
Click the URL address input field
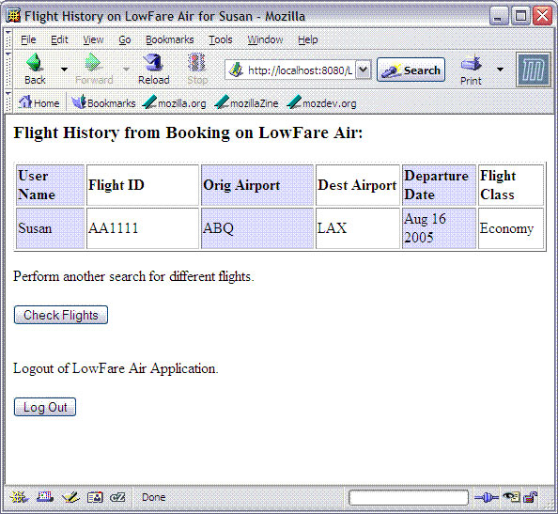click(x=300, y=70)
